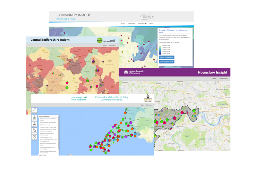This screenshot has width=256, height=178.
Task: Open the Reports icon
Action: point(34,131)
